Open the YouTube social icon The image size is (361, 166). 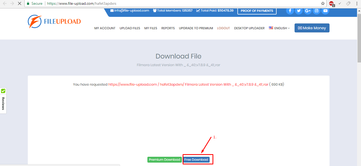[x=325, y=11]
